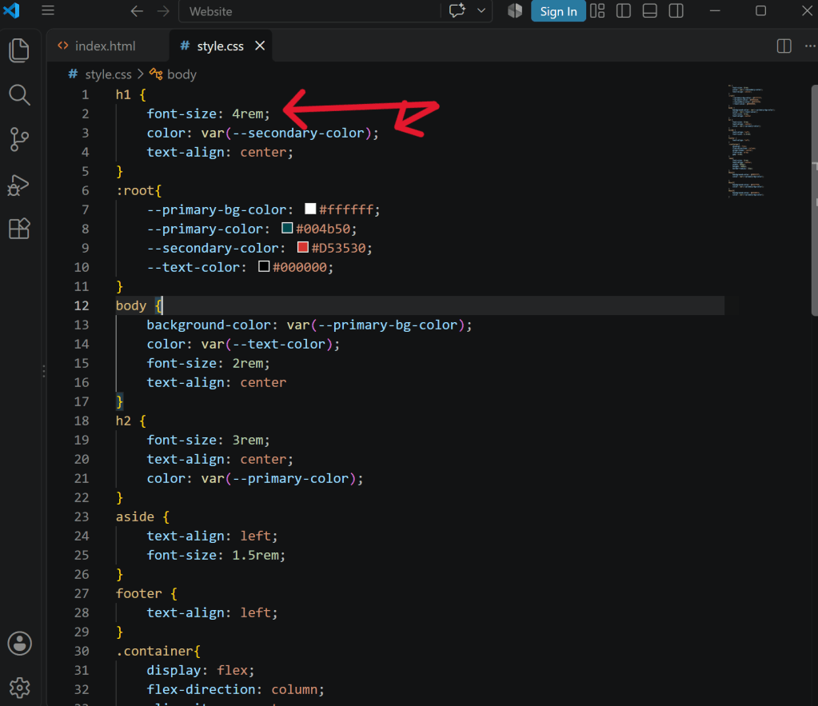Click text-align: center on line 16
This screenshot has width=818, height=706.
[216, 382]
